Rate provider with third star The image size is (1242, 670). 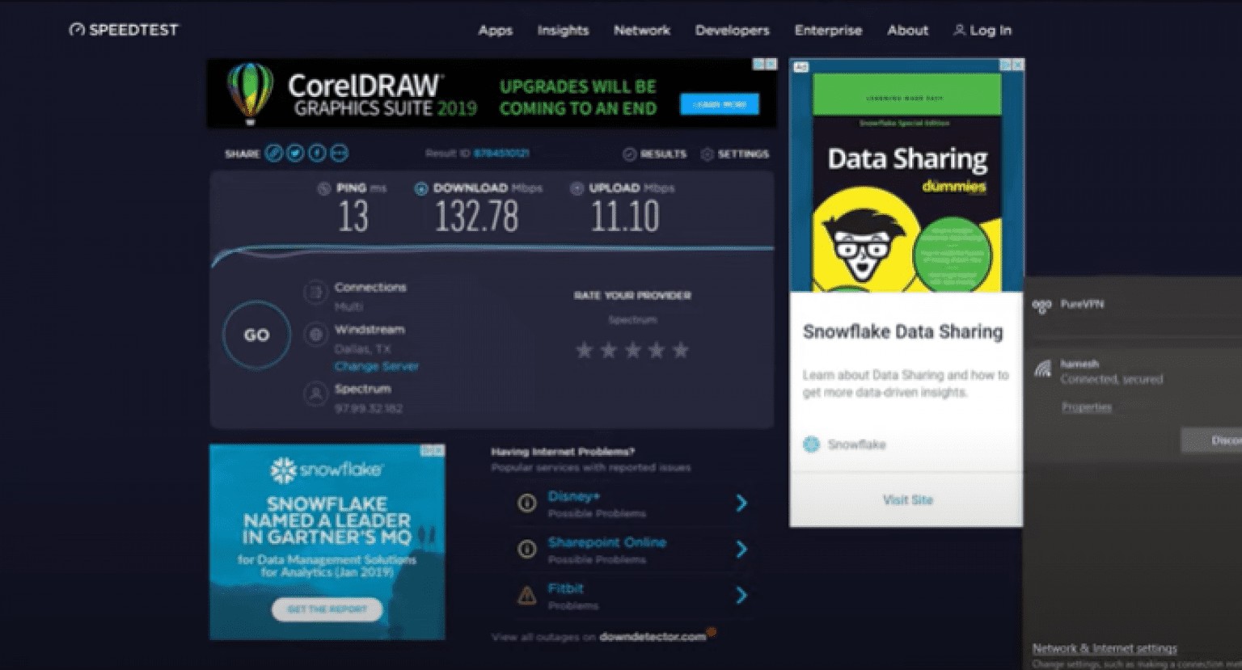(x=632, y=350)
